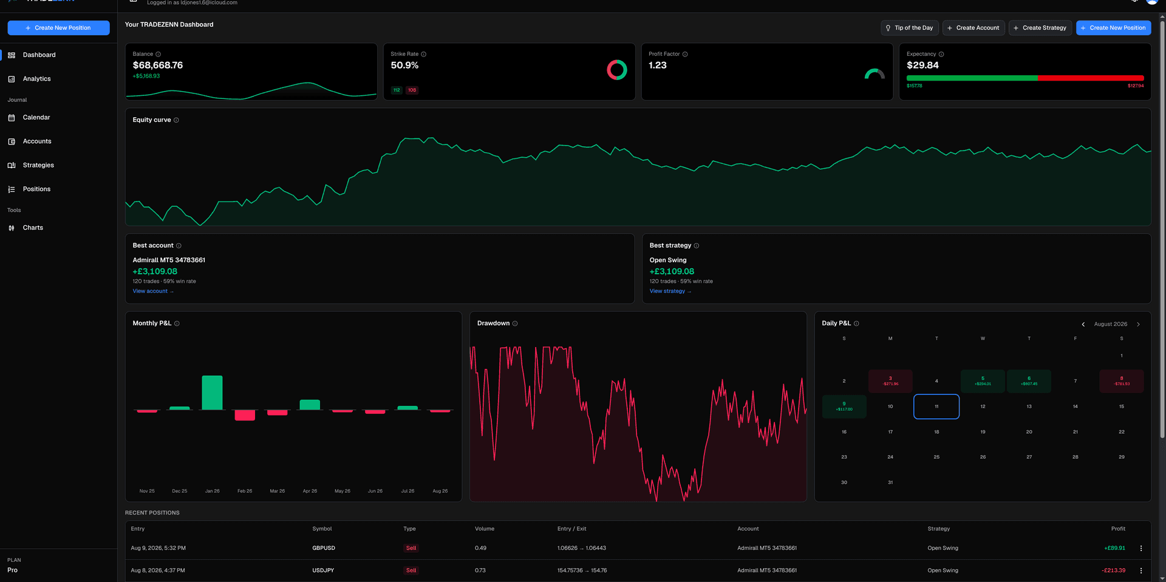Click the 112 wins badge
The image size is (1166, 582).
(397, 90)
